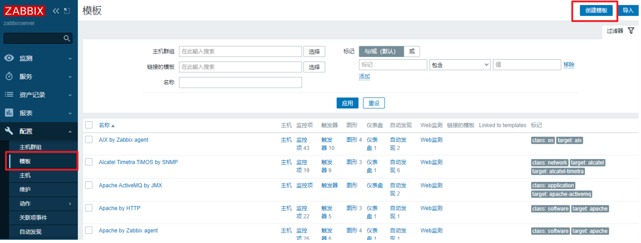
Task: Tick checkbox for Apache by Zabbix agent
Action: (89, 230)
